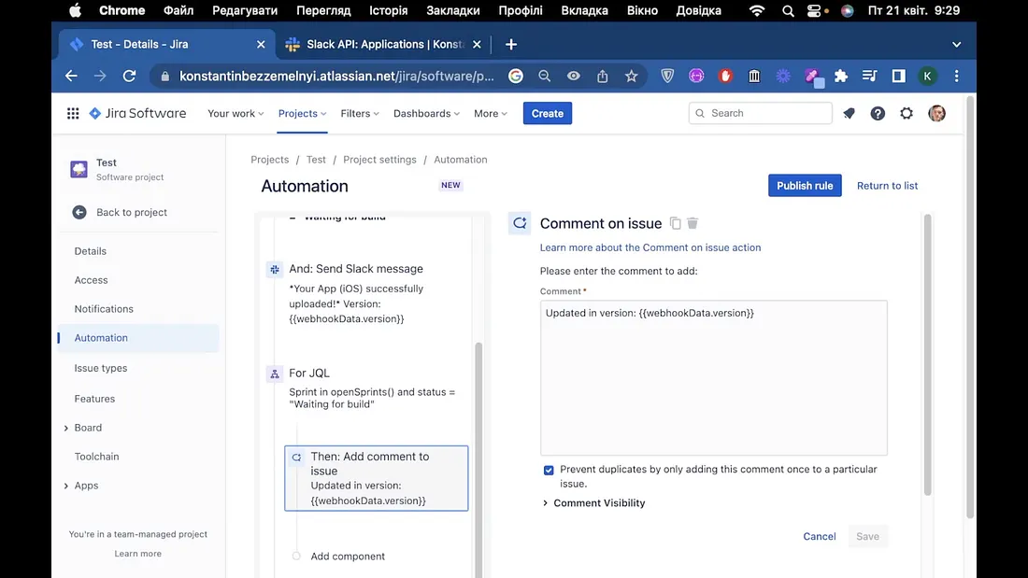The height and width of the screenshot is (578, 1028).
Task: Open a new Chrome tab with plus
Action: coord(511,45)
